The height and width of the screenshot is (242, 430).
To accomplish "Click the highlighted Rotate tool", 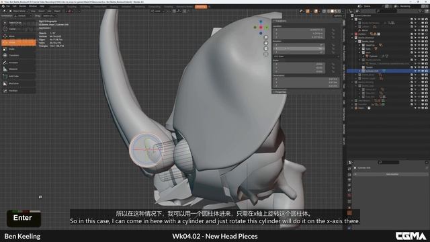I will coord(19,42).
